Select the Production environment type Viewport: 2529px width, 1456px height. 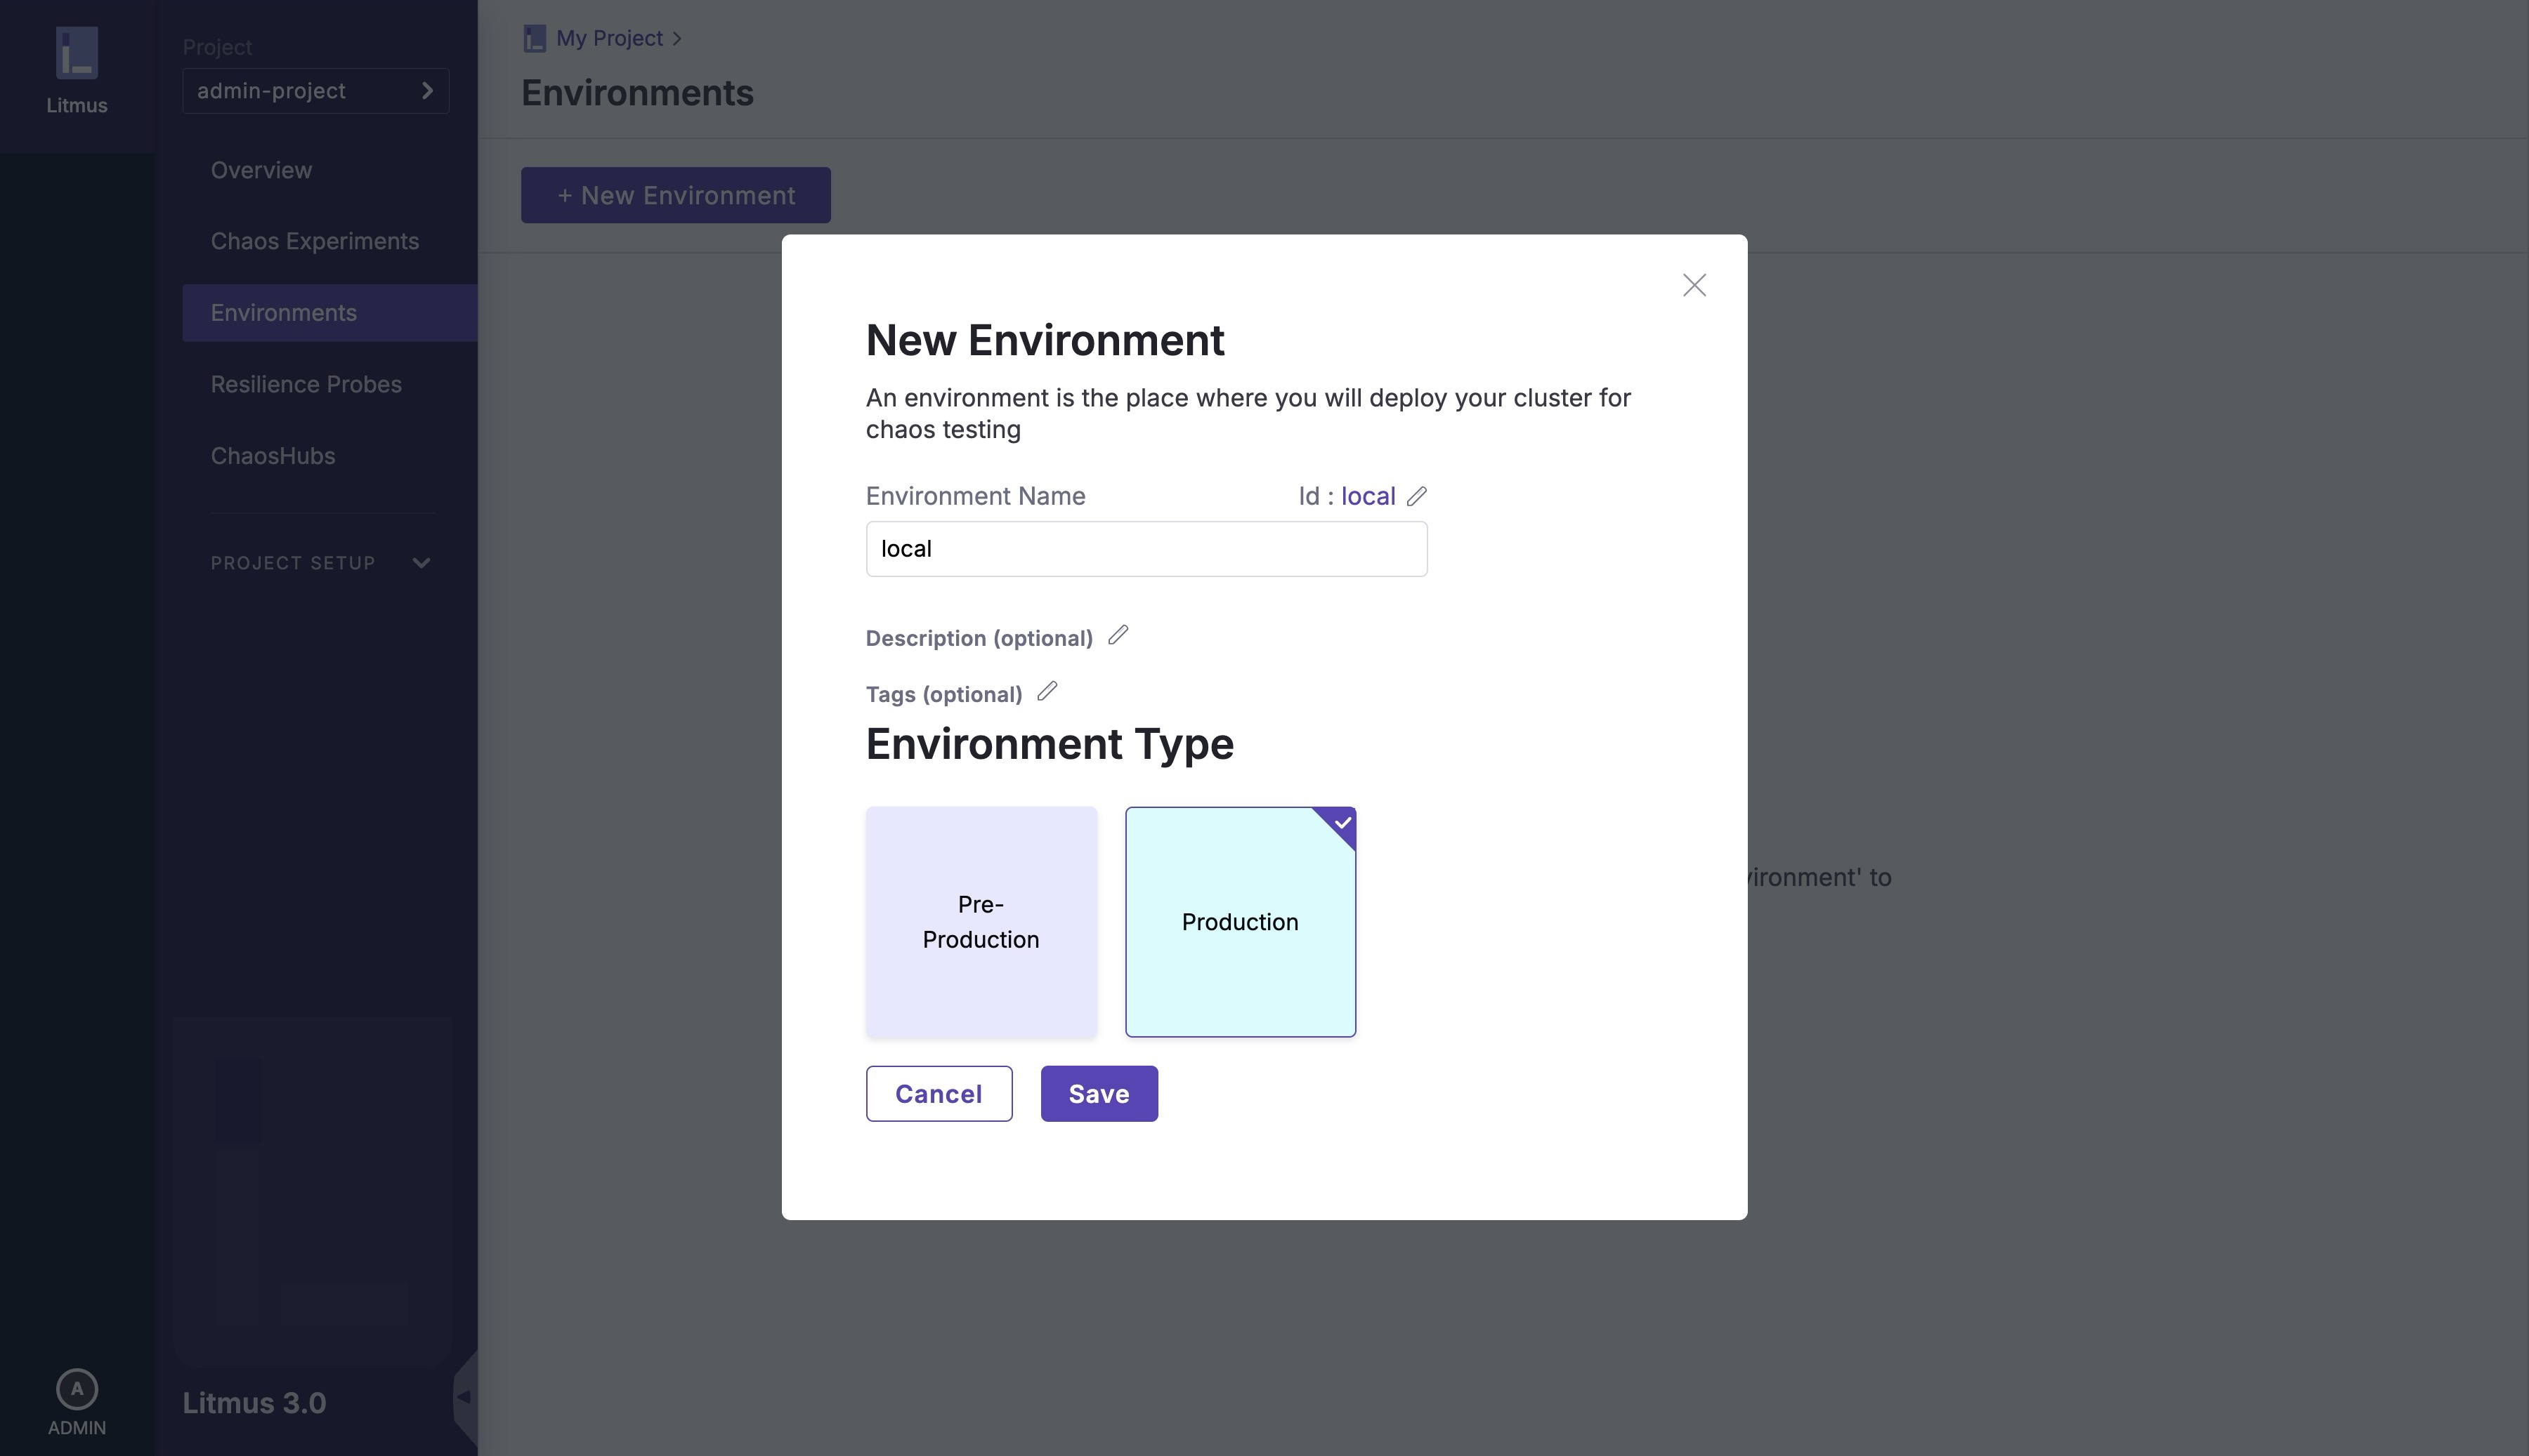click(1241, 921)
